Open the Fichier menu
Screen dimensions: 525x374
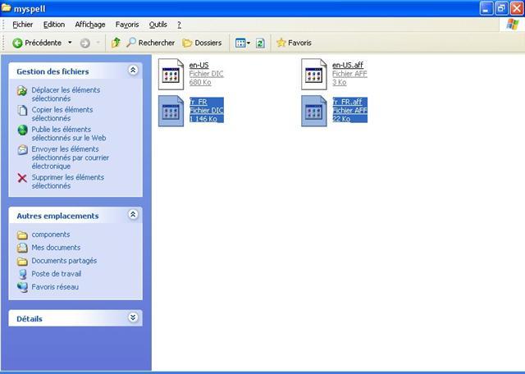pos(22,25)
